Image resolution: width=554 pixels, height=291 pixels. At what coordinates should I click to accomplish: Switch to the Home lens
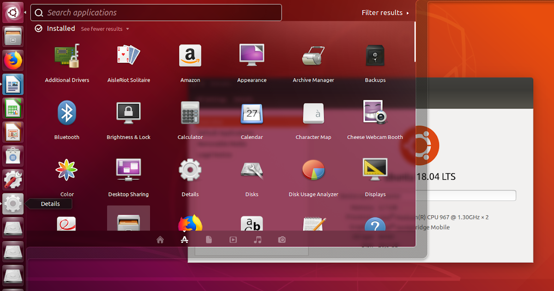160,240
